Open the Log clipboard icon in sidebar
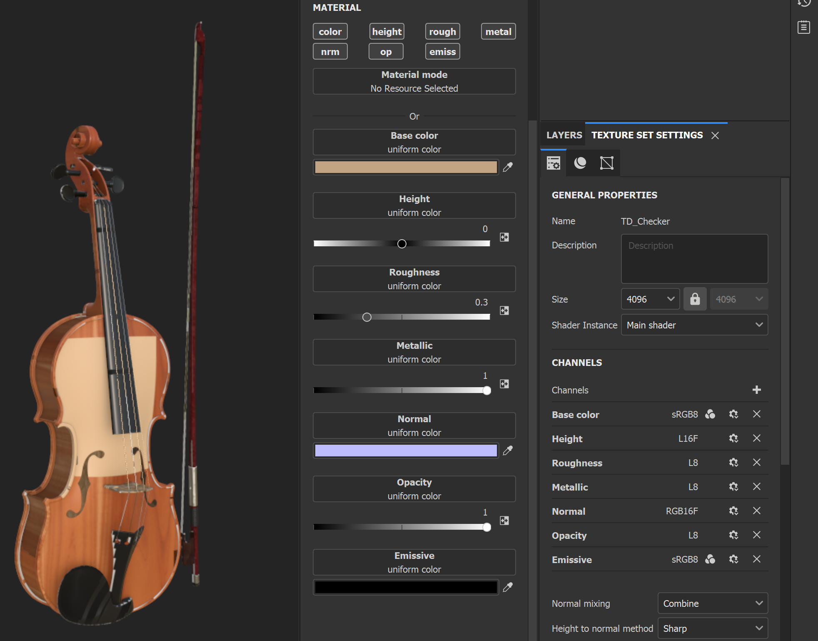The width and height of the screenshot is (818, 641). 804,28
